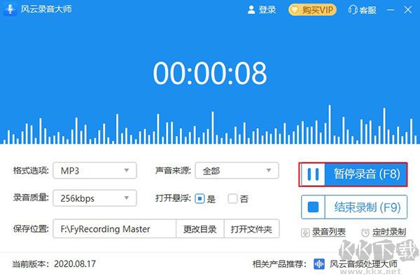
Task: Minimize the recorder window
Action: tap(391, 10)
